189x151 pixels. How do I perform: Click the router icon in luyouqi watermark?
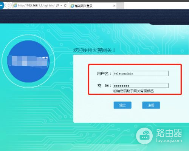click(144, 136)
